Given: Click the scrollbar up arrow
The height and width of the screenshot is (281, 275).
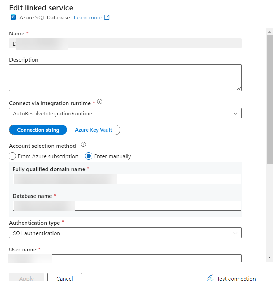Looking at the screenshot, I should point(269,32).
